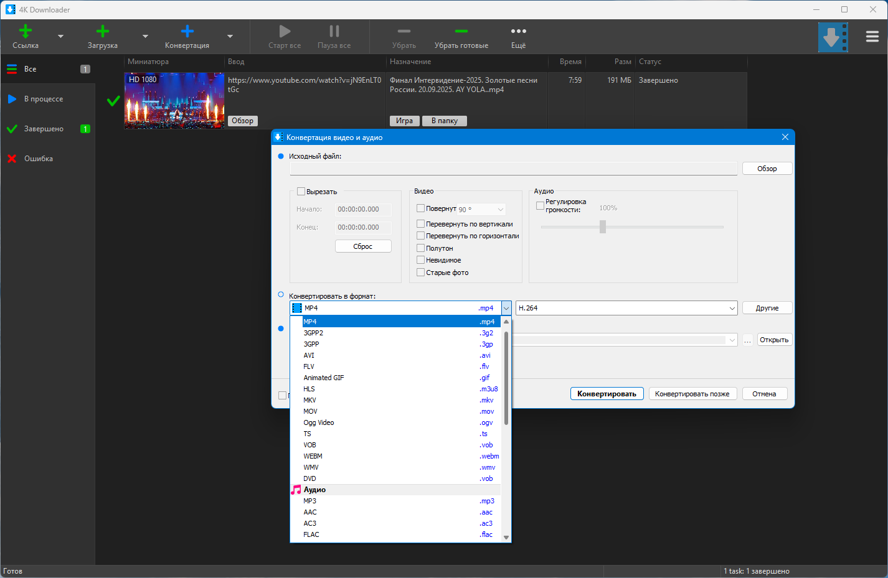Click the Убрать готовые icon

(461, 32)
